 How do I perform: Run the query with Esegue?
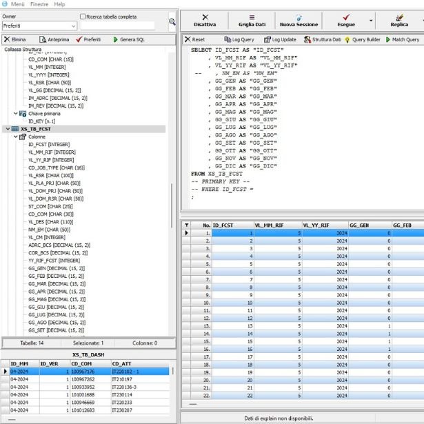point(346,20)
